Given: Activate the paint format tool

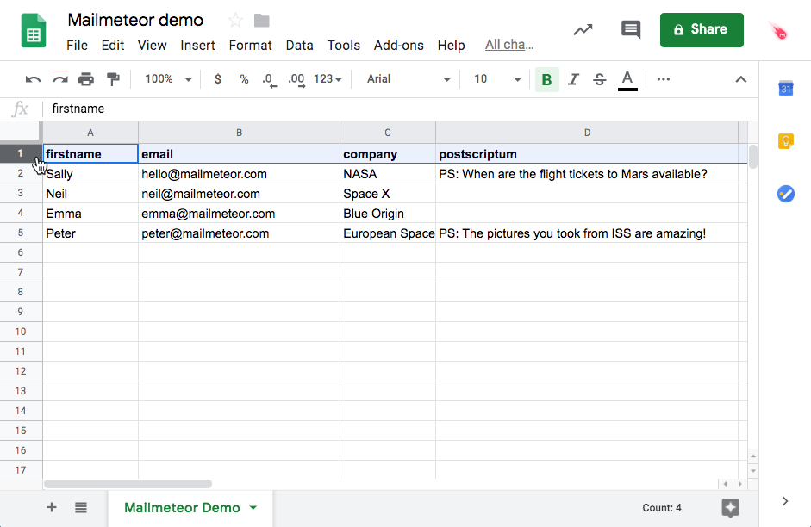Looking at the screenshot, I should tap(113, 79).
